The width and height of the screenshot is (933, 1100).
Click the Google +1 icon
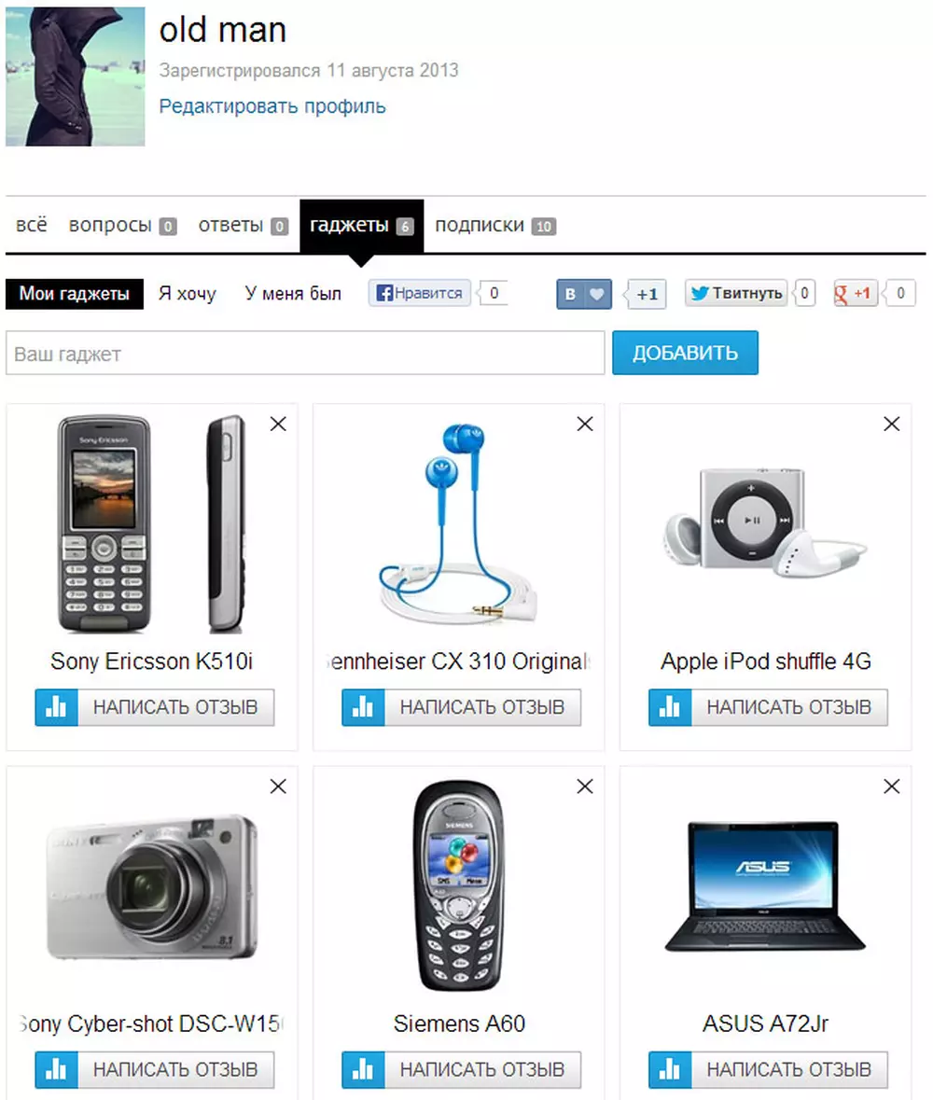pos(855,293)
